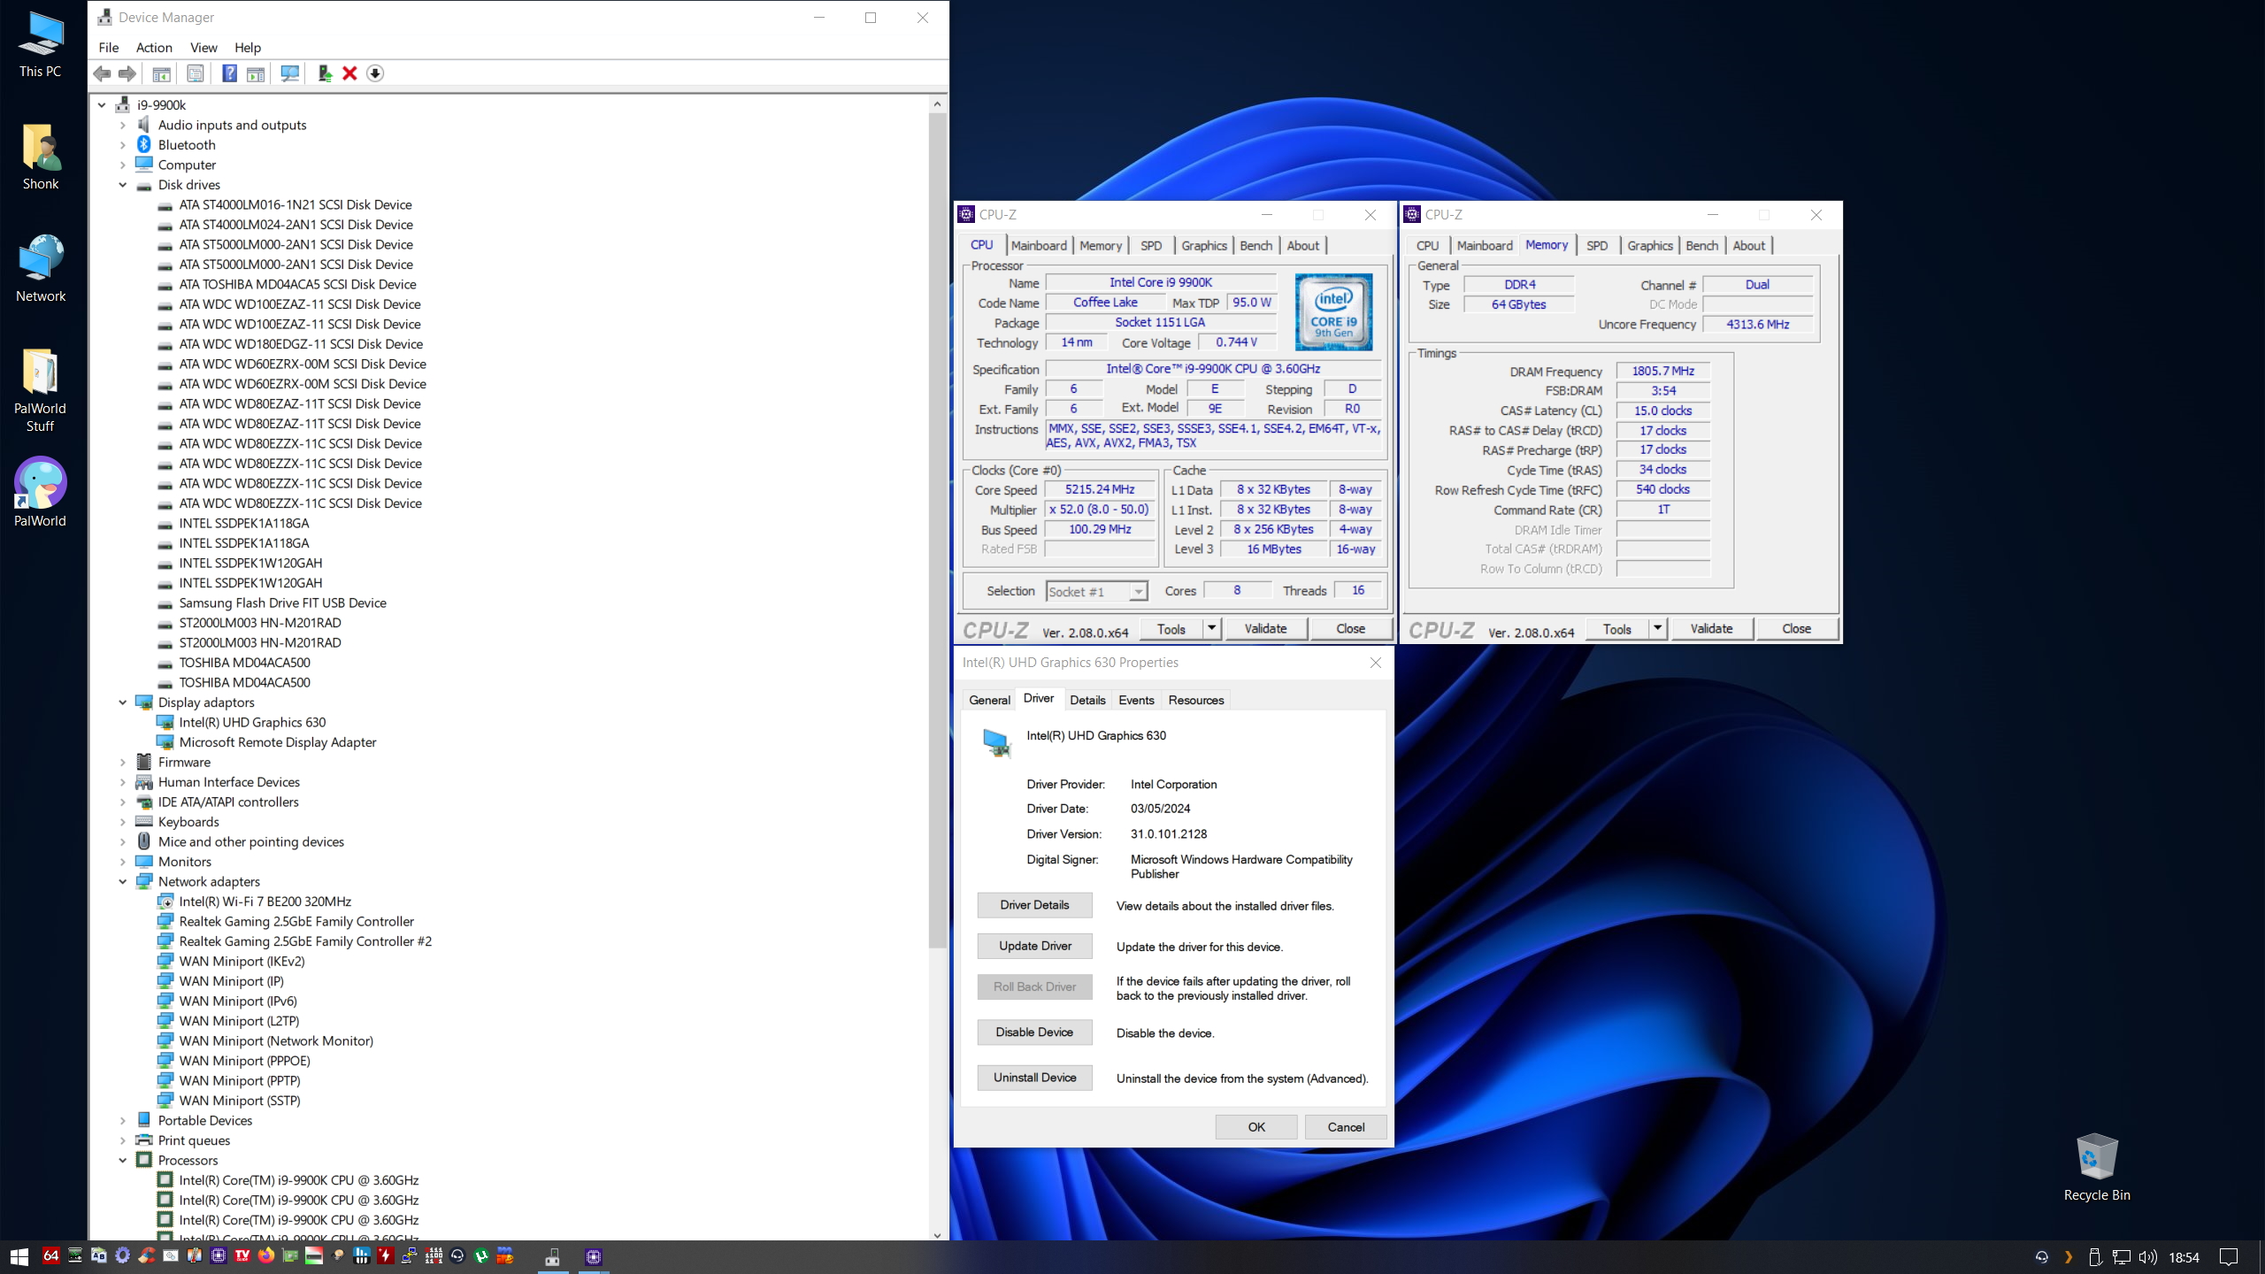The width and height of the screenshot is (2265, 1274).
Task: Select the Recycle Bin desktop icon
Action: pos(2097,1168)
